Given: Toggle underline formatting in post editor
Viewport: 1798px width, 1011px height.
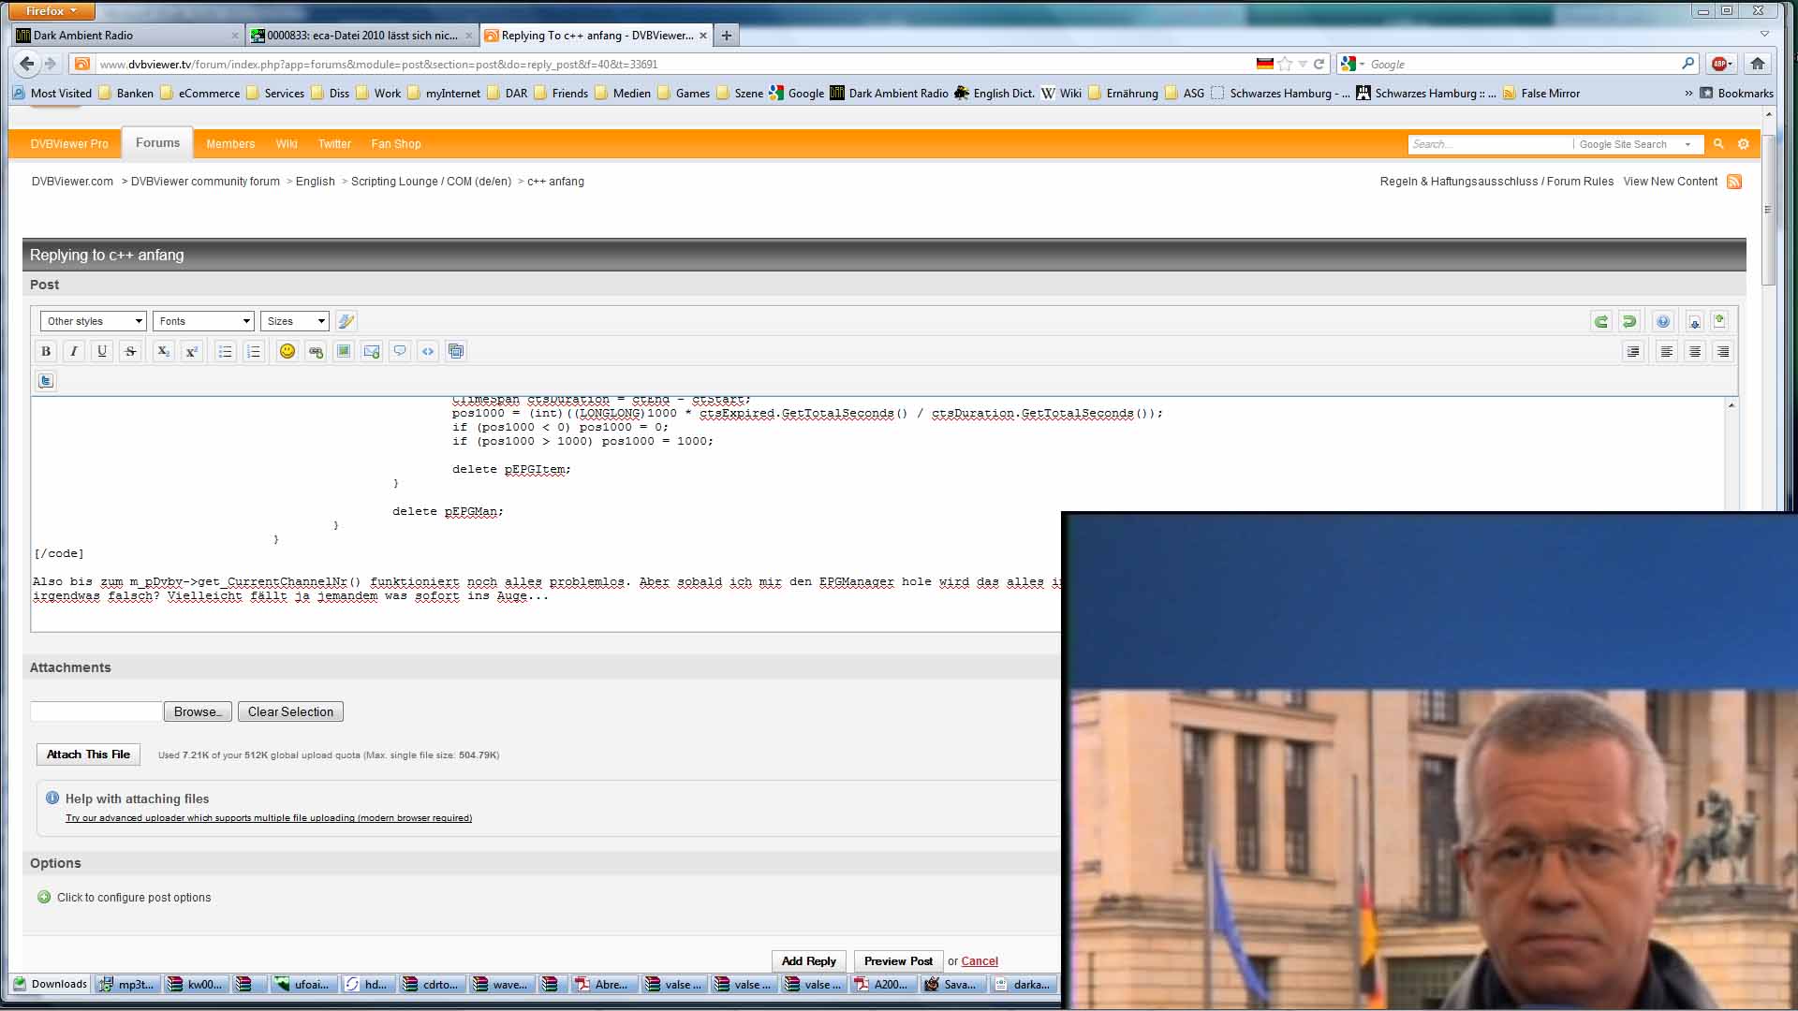Looking at the screenshot, I should pyautogui.click(x=102, y=351).
